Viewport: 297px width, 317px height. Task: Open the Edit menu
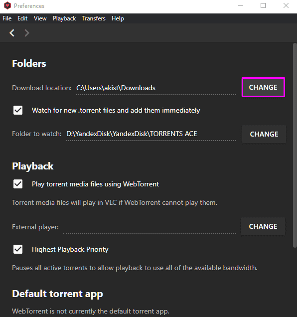click(x=22, y=18)
